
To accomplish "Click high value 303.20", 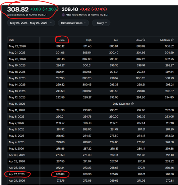I will click(x=87, y=78).
